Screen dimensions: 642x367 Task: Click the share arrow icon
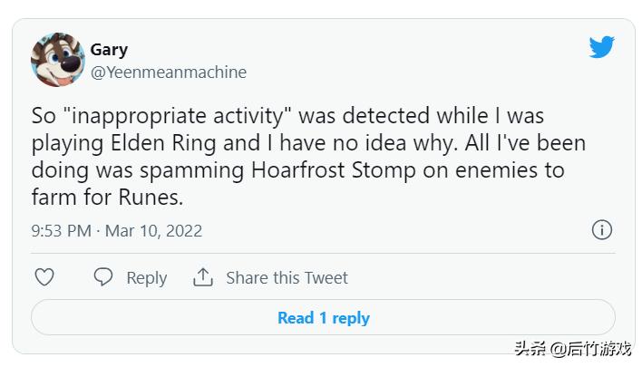pyautogui.click(x=203, y=277)
